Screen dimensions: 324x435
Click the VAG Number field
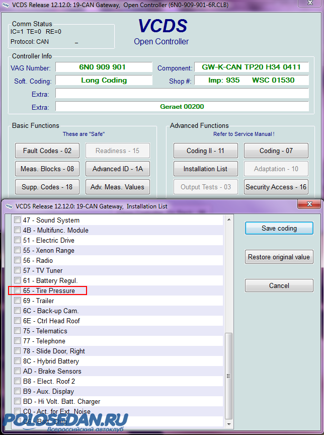(103, 67)
